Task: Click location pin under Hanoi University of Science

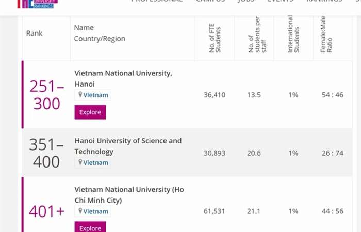Action: (x=80, y=162)
